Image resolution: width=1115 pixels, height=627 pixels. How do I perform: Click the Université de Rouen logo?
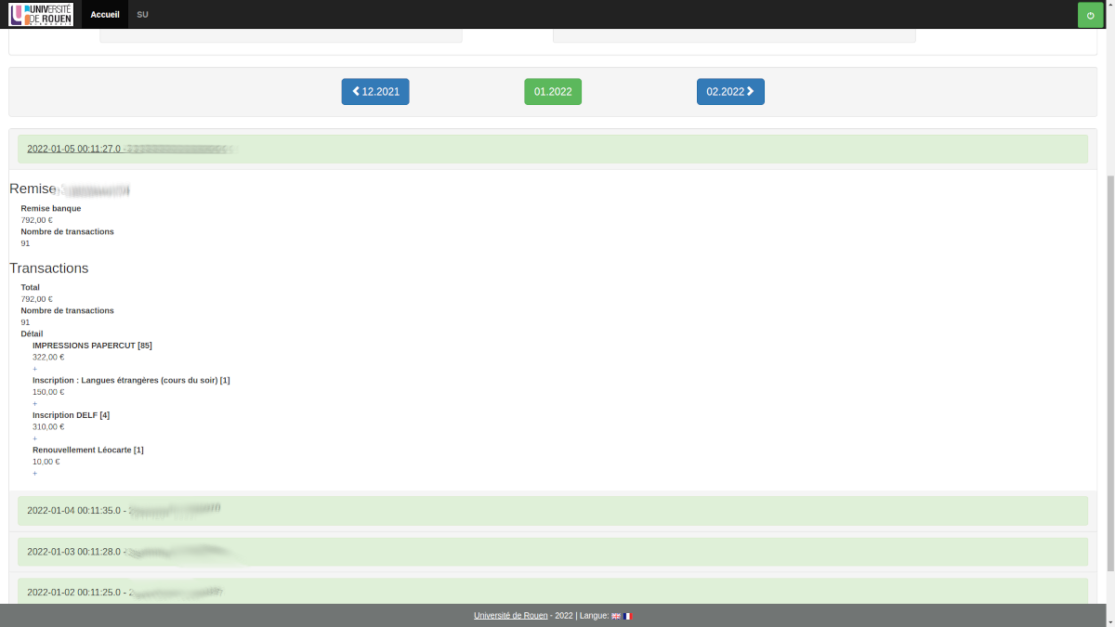41,14
